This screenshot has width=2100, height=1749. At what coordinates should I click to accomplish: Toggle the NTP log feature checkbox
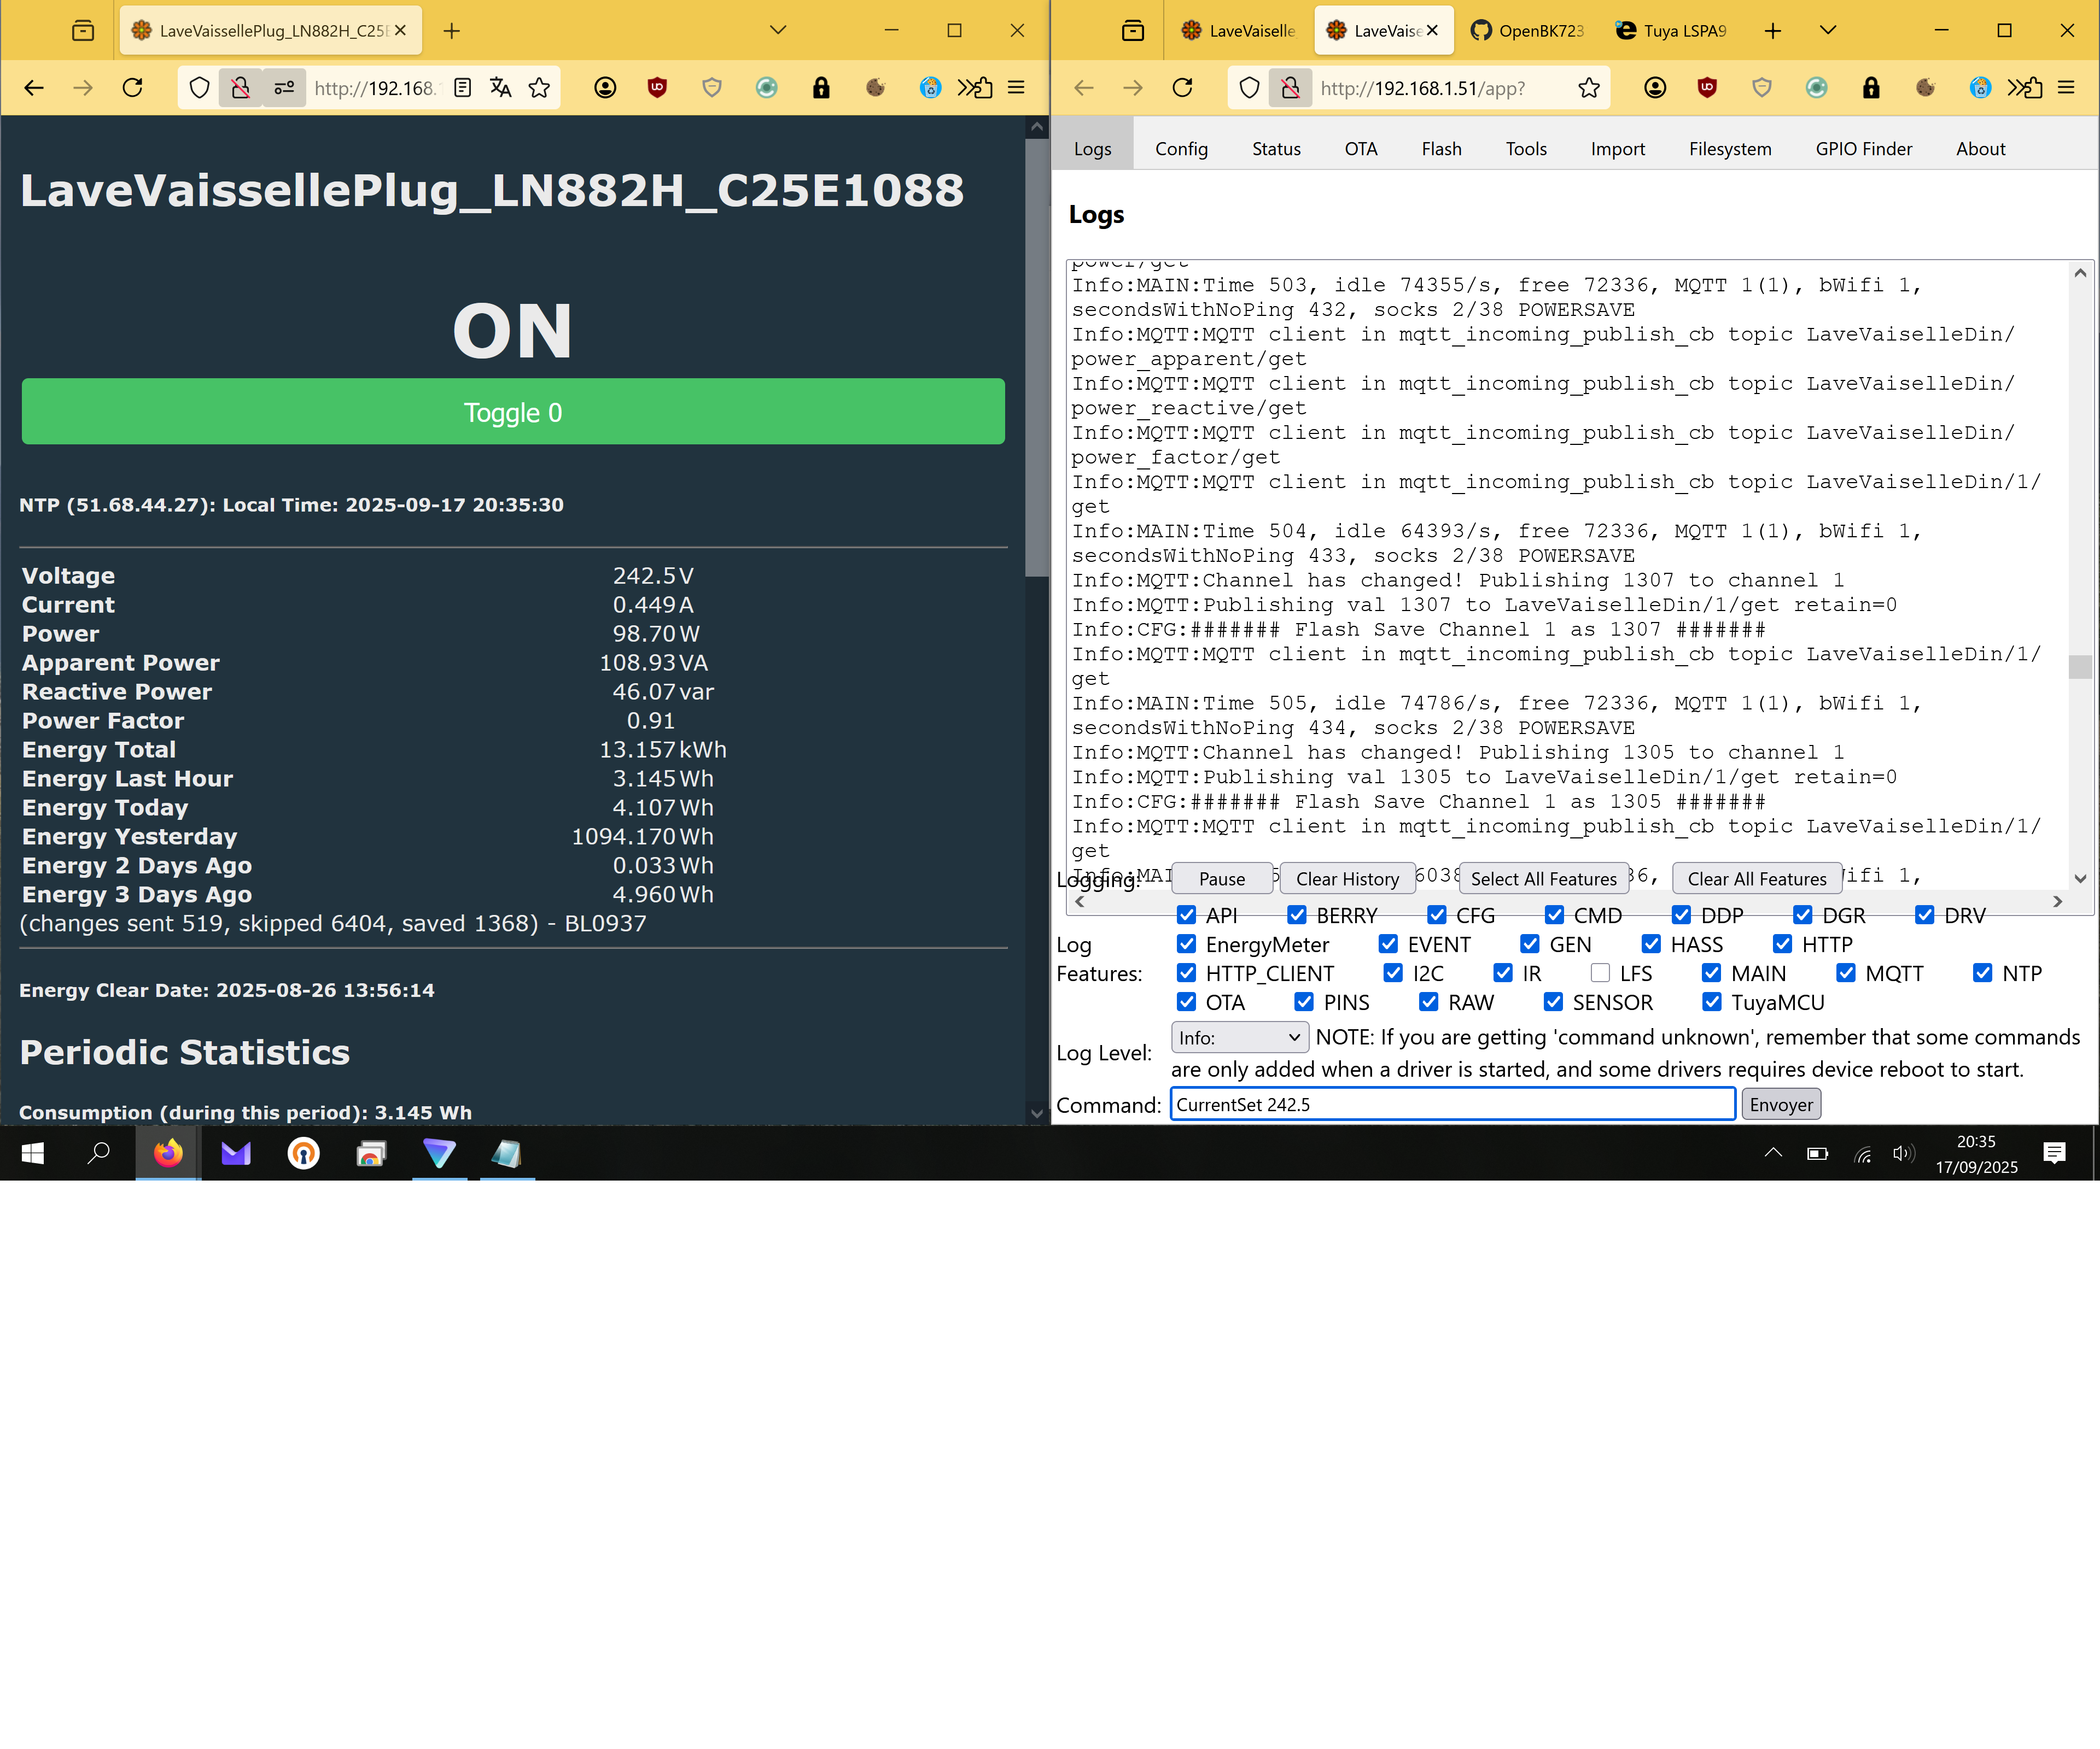(x=1983, y=973)
